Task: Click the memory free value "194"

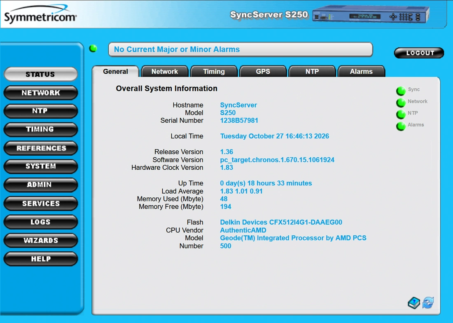Action: [x=226, y=207]
